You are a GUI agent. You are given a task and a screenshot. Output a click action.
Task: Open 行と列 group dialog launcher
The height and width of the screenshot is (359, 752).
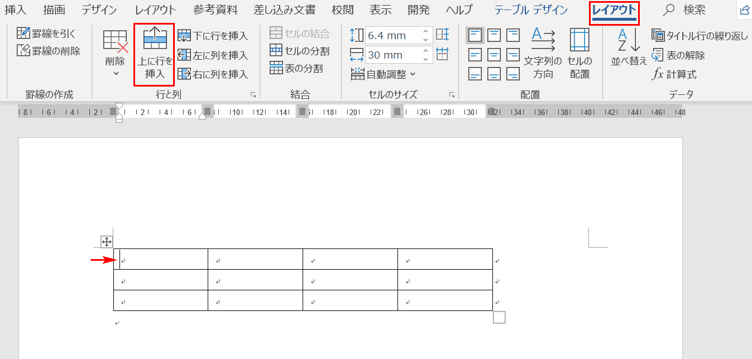[x=253, y=95]
